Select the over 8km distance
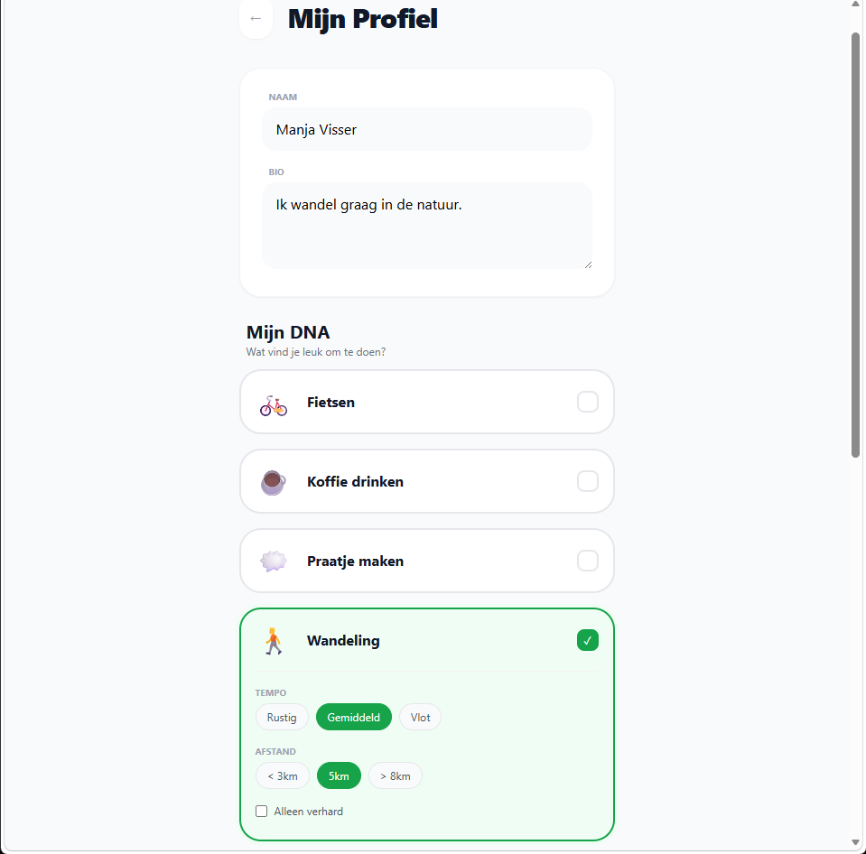This screenshot has width=866, height=854. click(x=396, y=775)
